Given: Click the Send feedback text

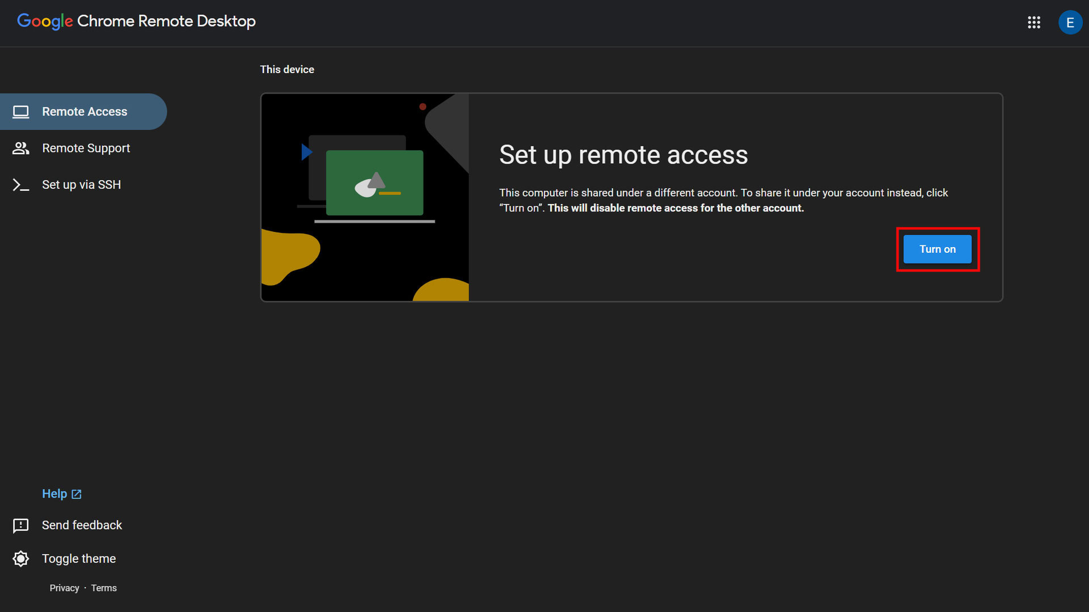Looking at the screenshot, I should (x=82, y=525).
